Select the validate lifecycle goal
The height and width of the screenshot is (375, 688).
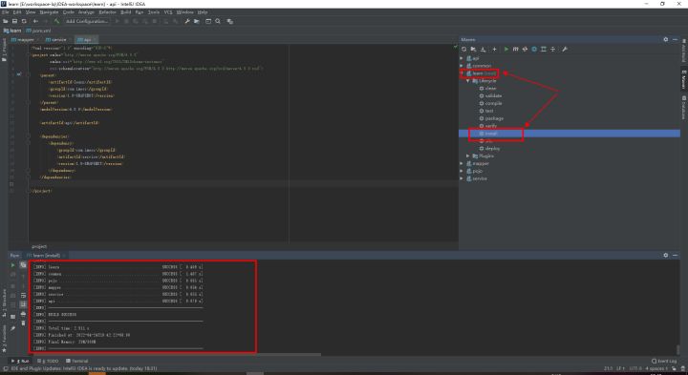(490, 96)
